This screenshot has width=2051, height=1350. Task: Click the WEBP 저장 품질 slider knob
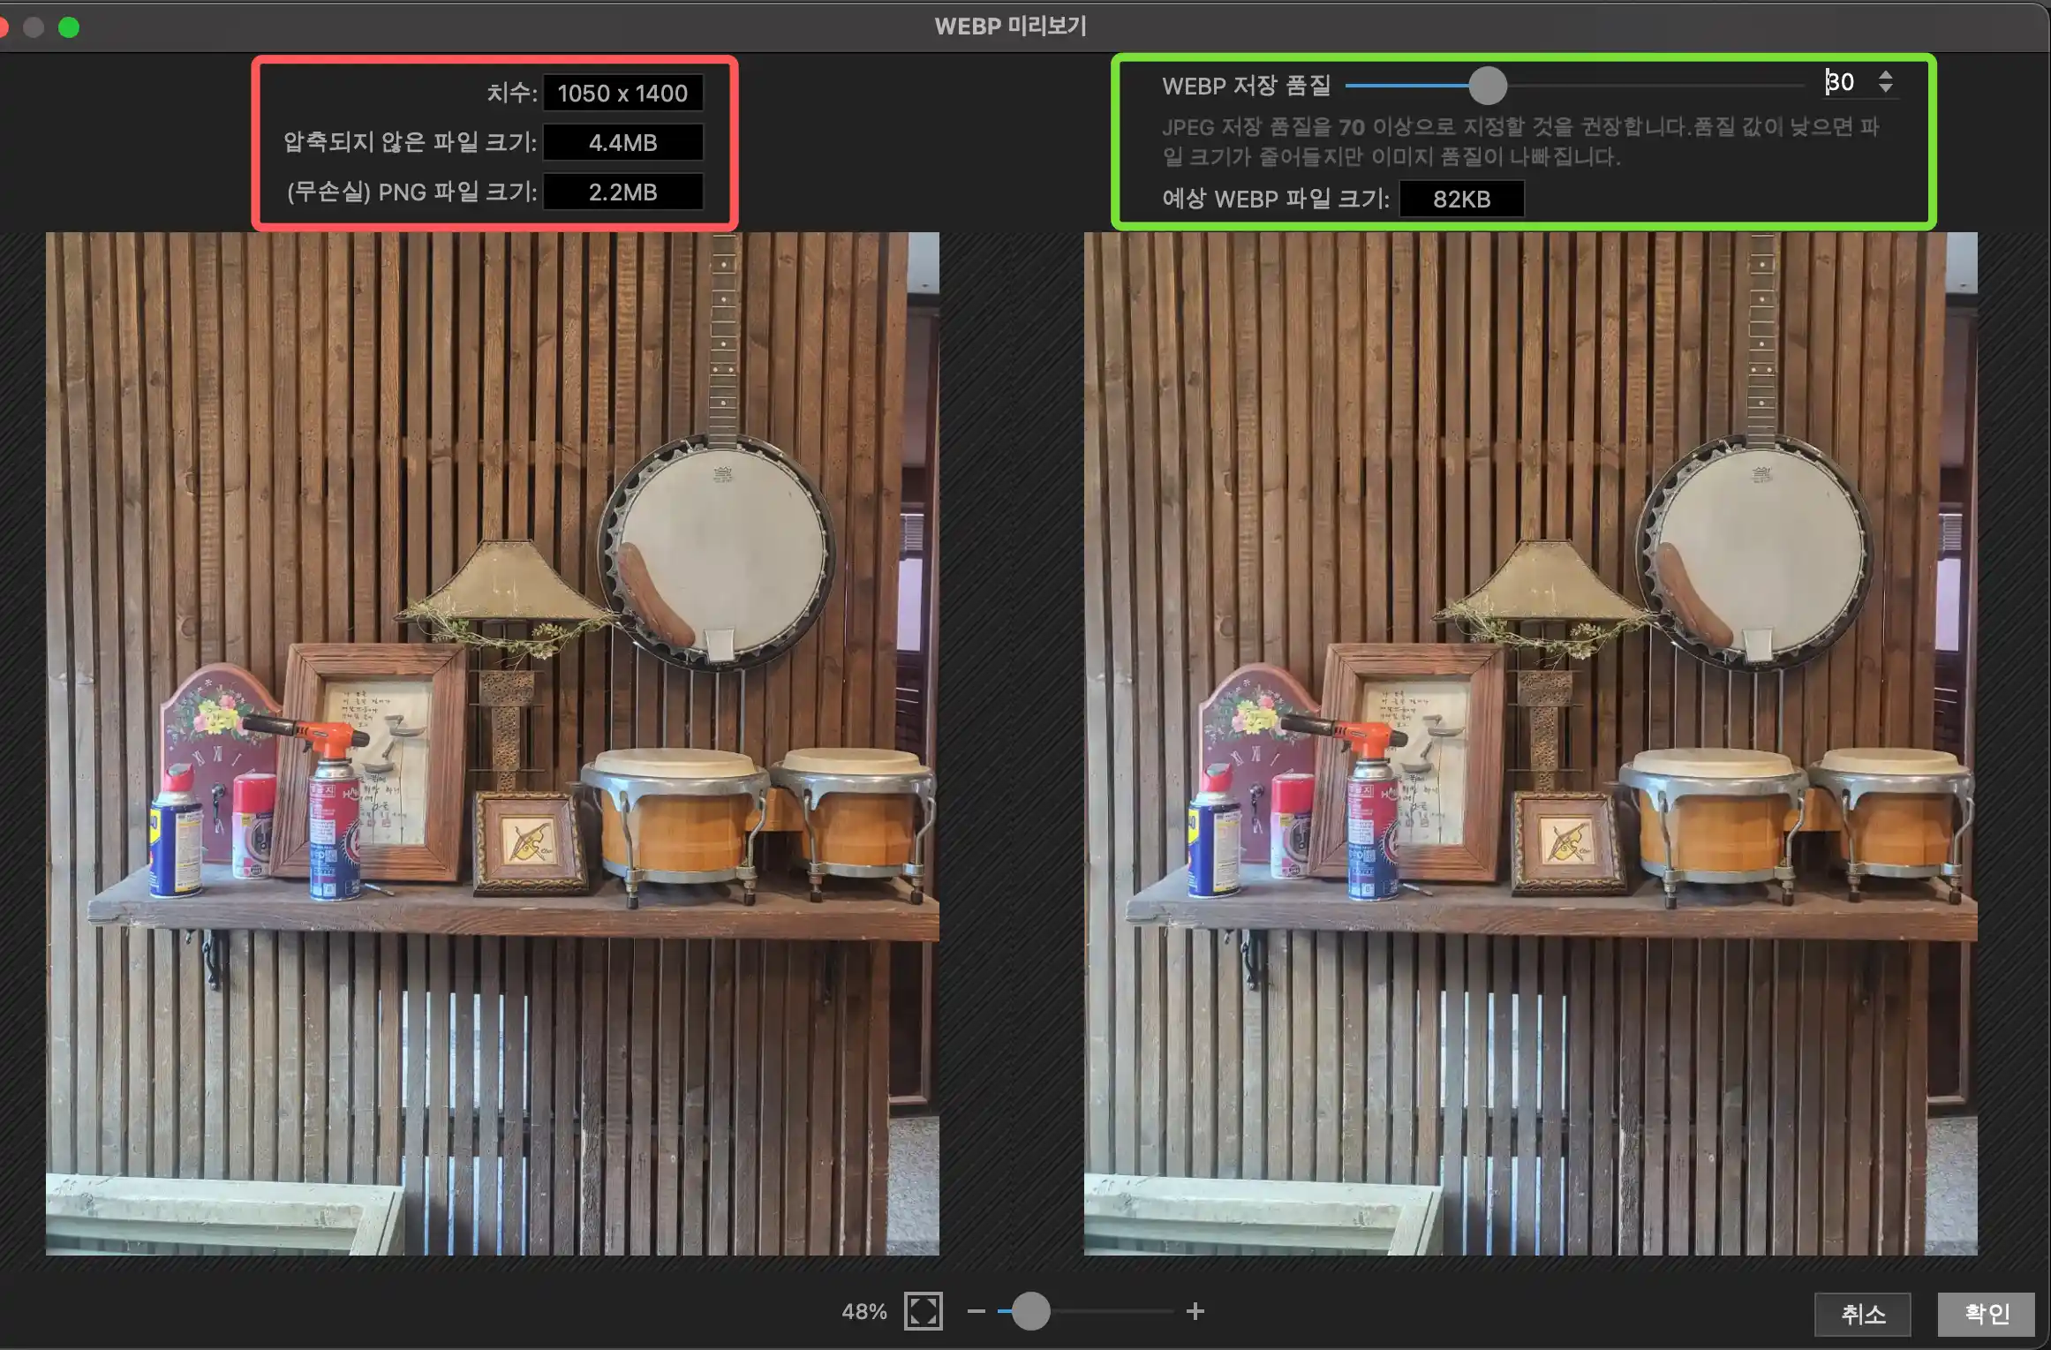coord(1488,86)
